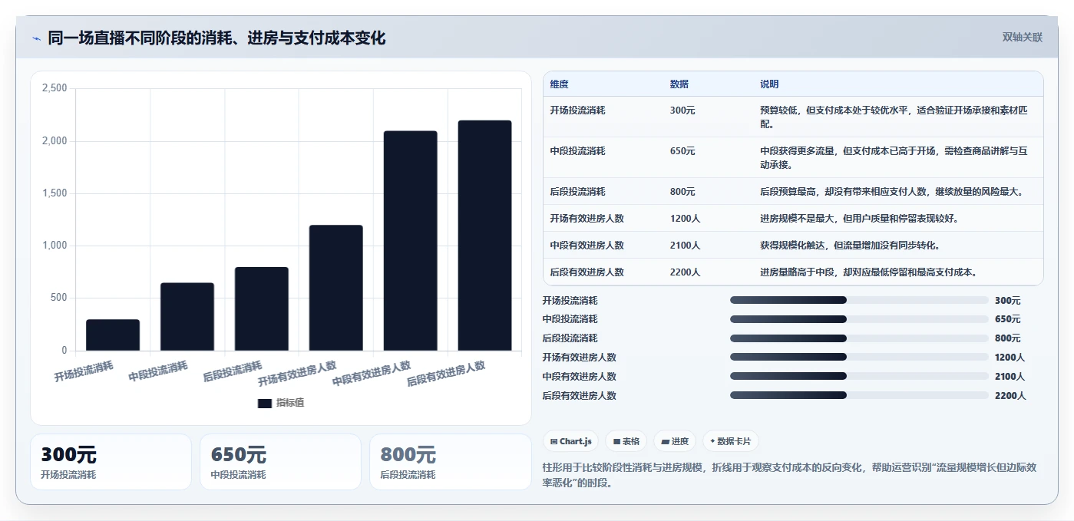
Task: Click the 开场投流消耗 x-axis label
Action: click(84, 371)
